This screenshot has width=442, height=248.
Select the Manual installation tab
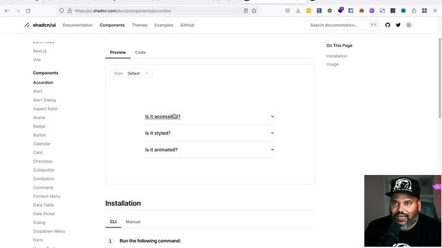pos(133,222)
